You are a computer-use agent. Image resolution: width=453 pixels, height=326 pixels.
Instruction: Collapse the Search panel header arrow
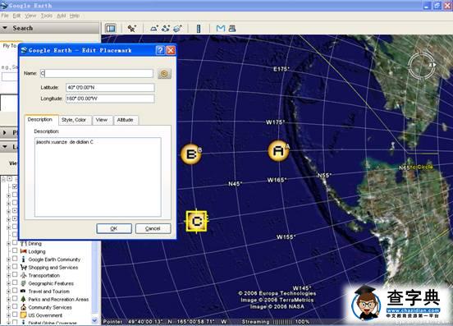[5, 28]
